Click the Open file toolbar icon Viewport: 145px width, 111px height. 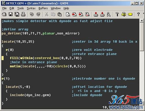4,14
